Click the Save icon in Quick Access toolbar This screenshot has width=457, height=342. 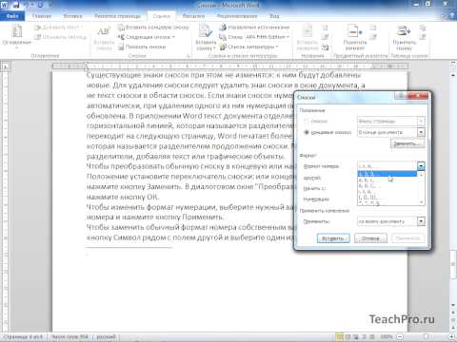[16, 5]
